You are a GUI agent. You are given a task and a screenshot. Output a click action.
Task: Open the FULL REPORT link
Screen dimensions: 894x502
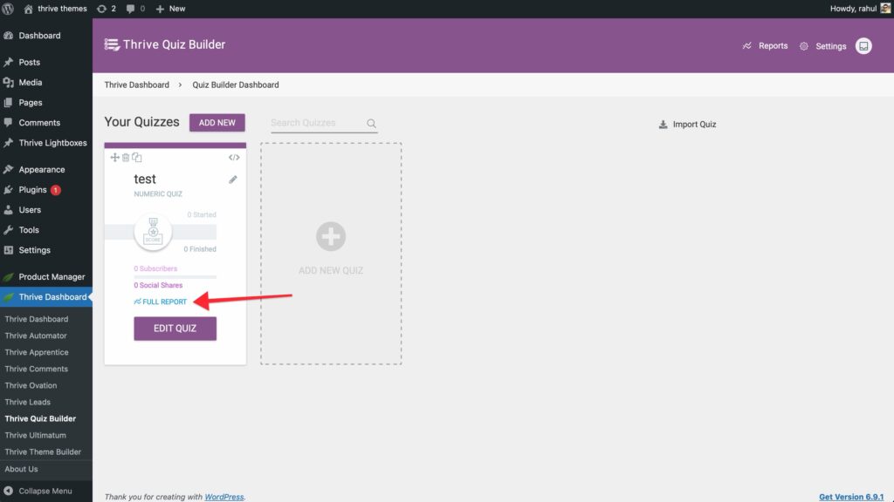click(x=161, y=302)
